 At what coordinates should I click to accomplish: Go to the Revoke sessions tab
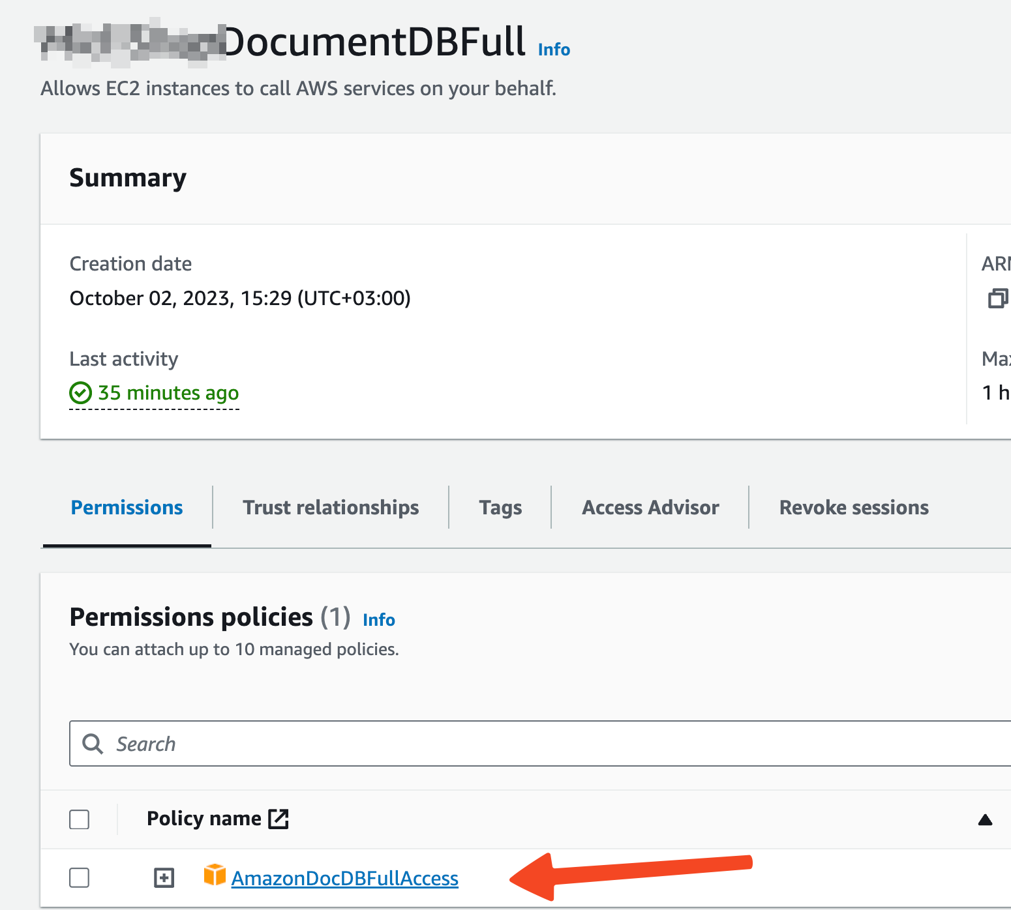854,507
